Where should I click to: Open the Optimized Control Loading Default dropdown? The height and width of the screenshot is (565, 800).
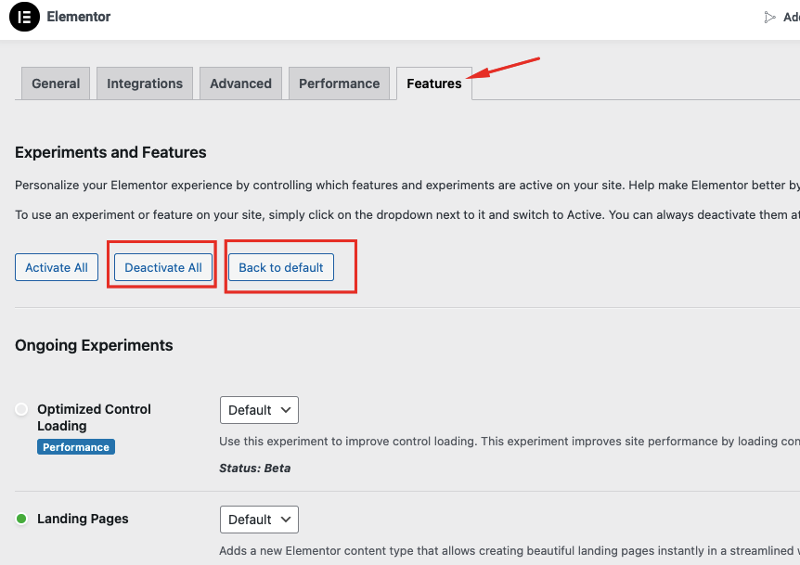click(259, 409)
